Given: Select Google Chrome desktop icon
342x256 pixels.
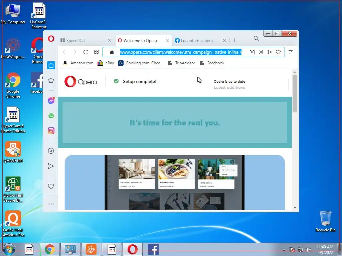Looking at the screenshot, I should click(13, 85).
